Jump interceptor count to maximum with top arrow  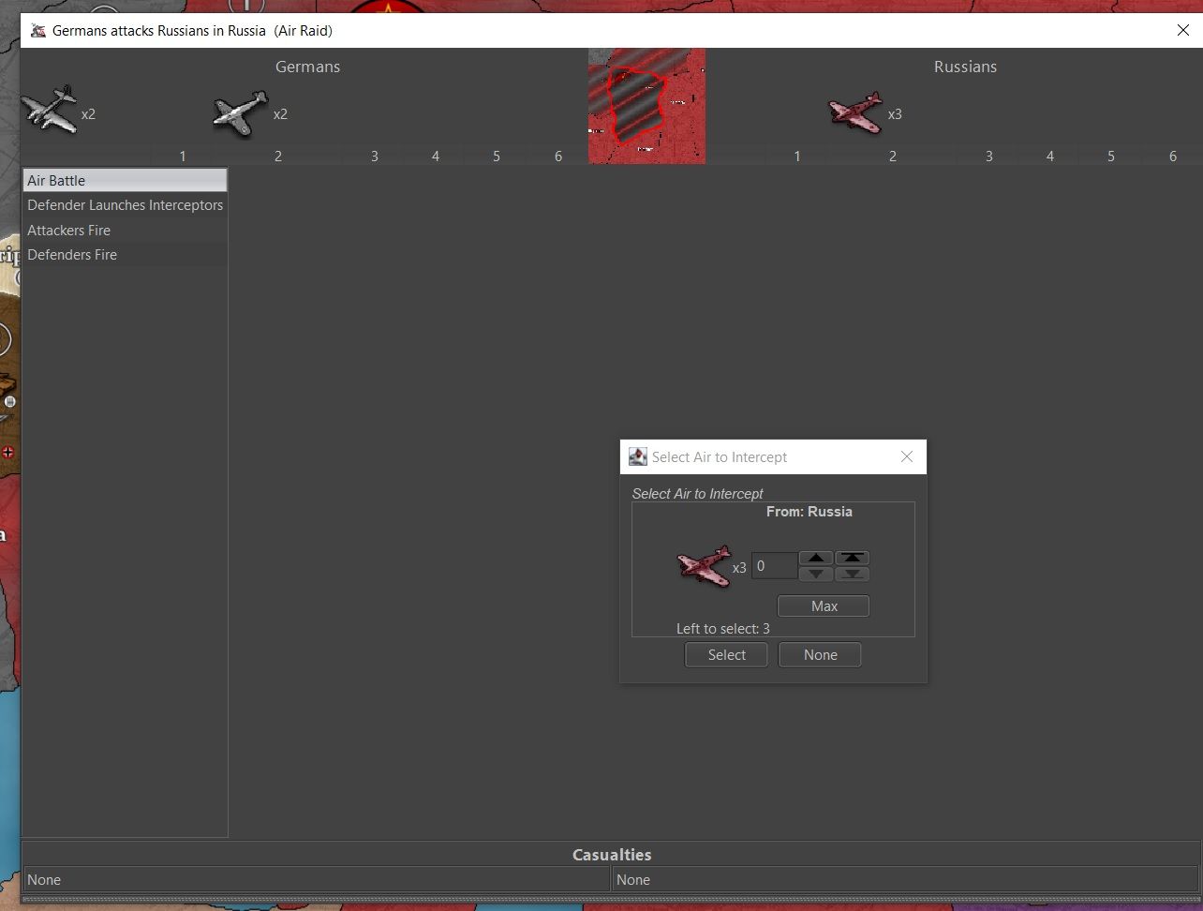point(852,558)
